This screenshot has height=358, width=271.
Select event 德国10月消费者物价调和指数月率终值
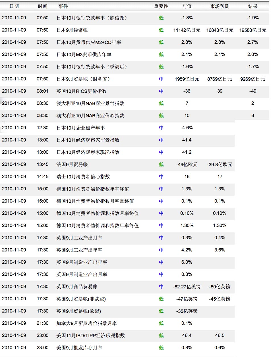(x=98, y=213)
